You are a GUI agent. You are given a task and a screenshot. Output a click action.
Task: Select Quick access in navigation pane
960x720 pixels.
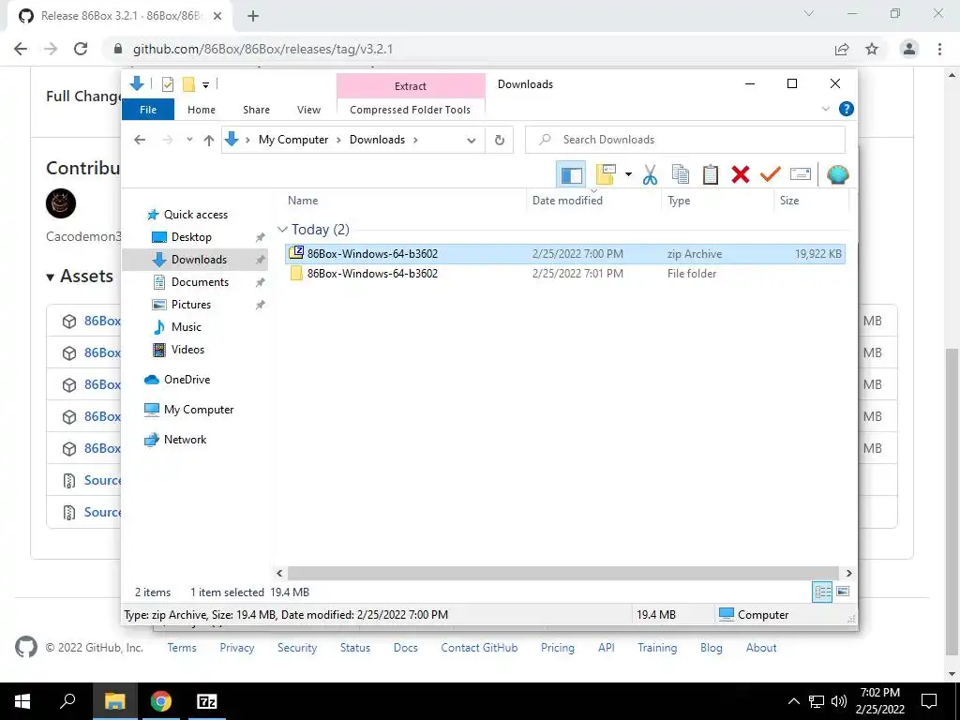pyautogui.click(x=195, y=215)
